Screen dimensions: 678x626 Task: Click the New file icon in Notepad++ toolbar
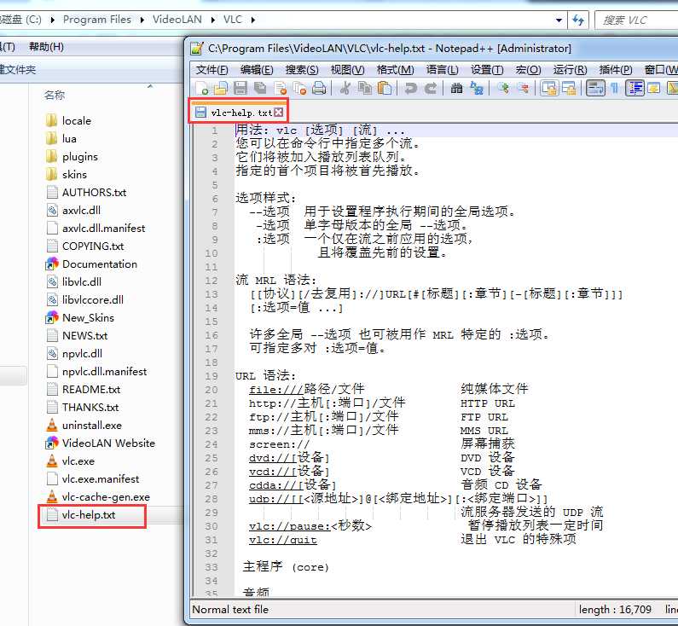tap(202, 88)
